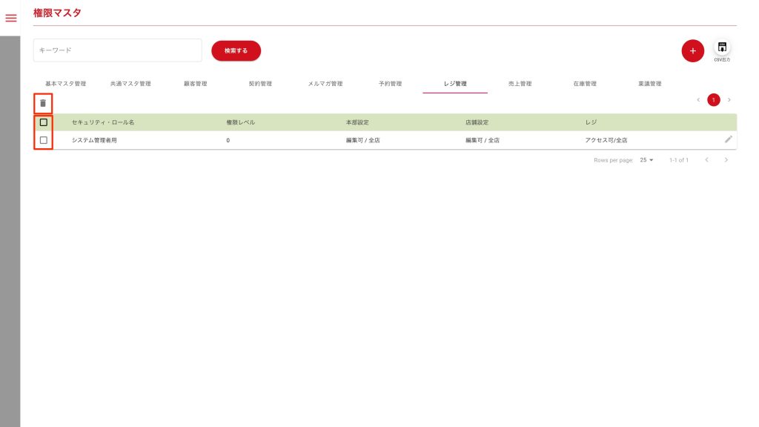Click the CSV出力 export icon

point(722,48)
